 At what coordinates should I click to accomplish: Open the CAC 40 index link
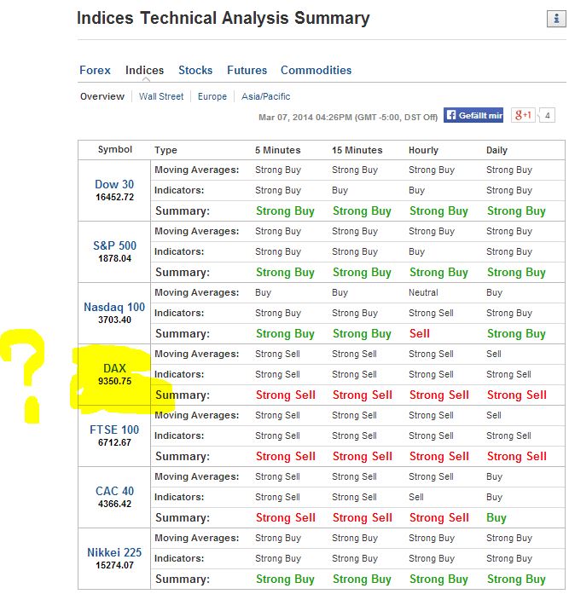(x=114, y=491)
